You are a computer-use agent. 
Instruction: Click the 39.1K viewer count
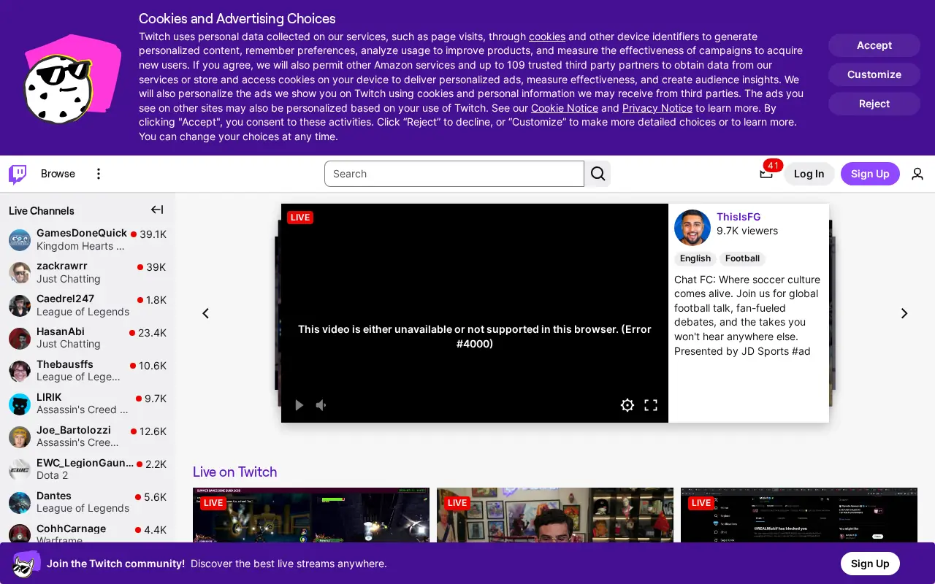pos(153,234)
